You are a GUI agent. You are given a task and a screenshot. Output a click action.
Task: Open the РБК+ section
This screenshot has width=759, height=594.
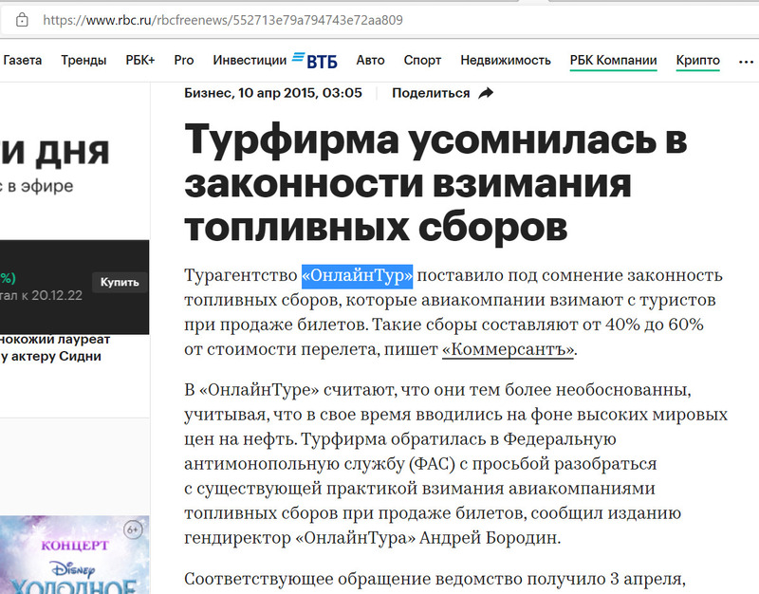pyautogui.click(x=140, y=60)
